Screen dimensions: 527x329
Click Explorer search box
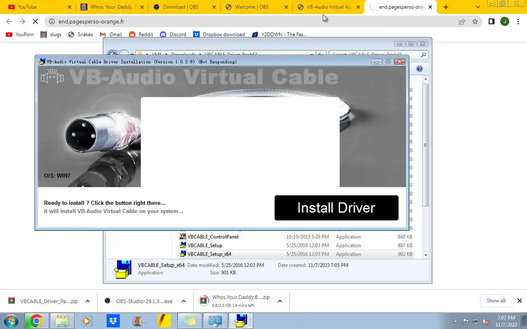(378, 54)
